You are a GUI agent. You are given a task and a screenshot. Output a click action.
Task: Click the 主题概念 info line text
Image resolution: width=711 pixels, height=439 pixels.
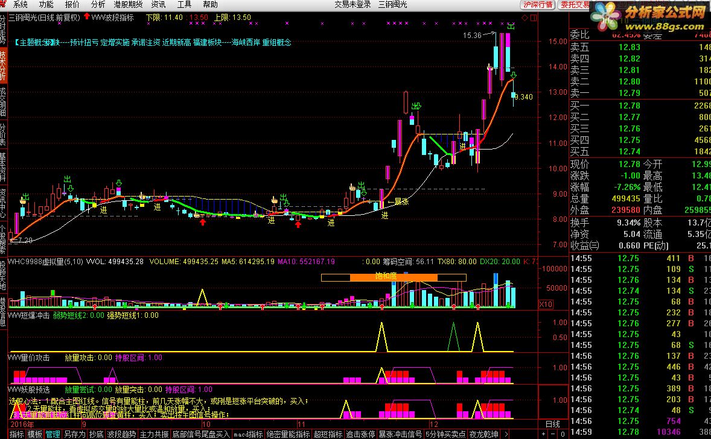pos(153,43)
